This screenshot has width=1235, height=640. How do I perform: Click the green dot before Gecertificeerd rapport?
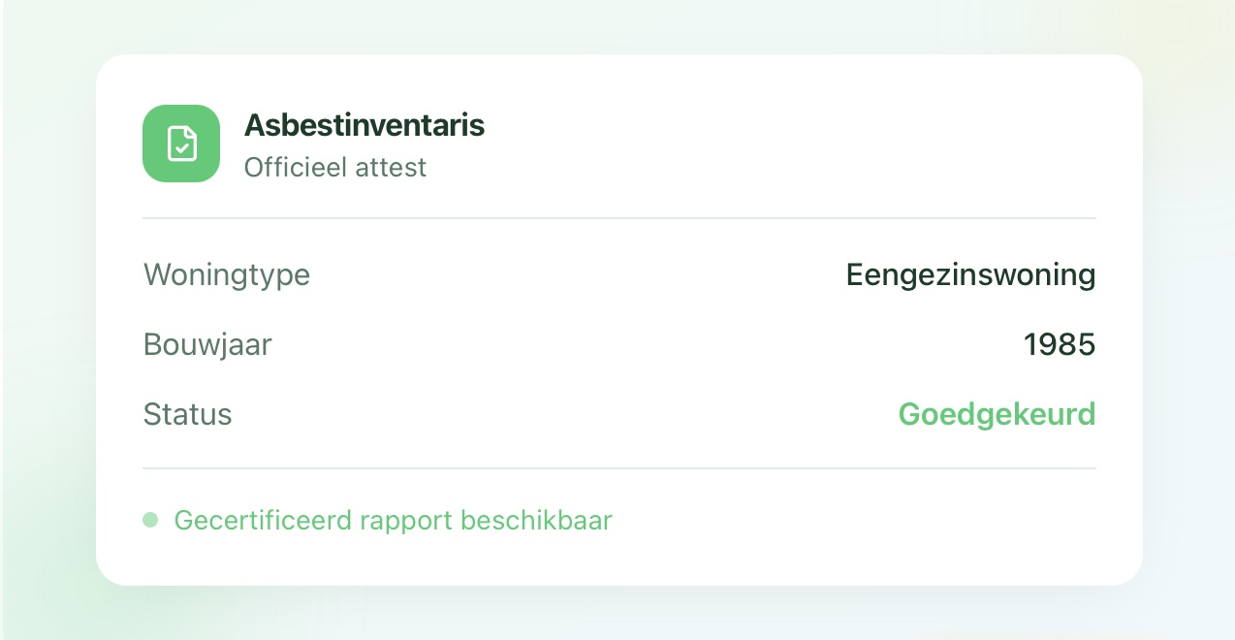click(x=150, y=521)
